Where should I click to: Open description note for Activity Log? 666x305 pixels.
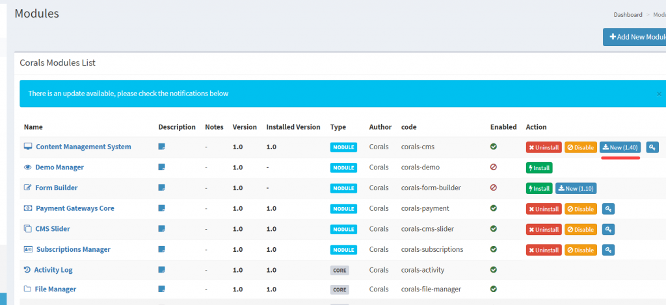[x=161, y=270]
